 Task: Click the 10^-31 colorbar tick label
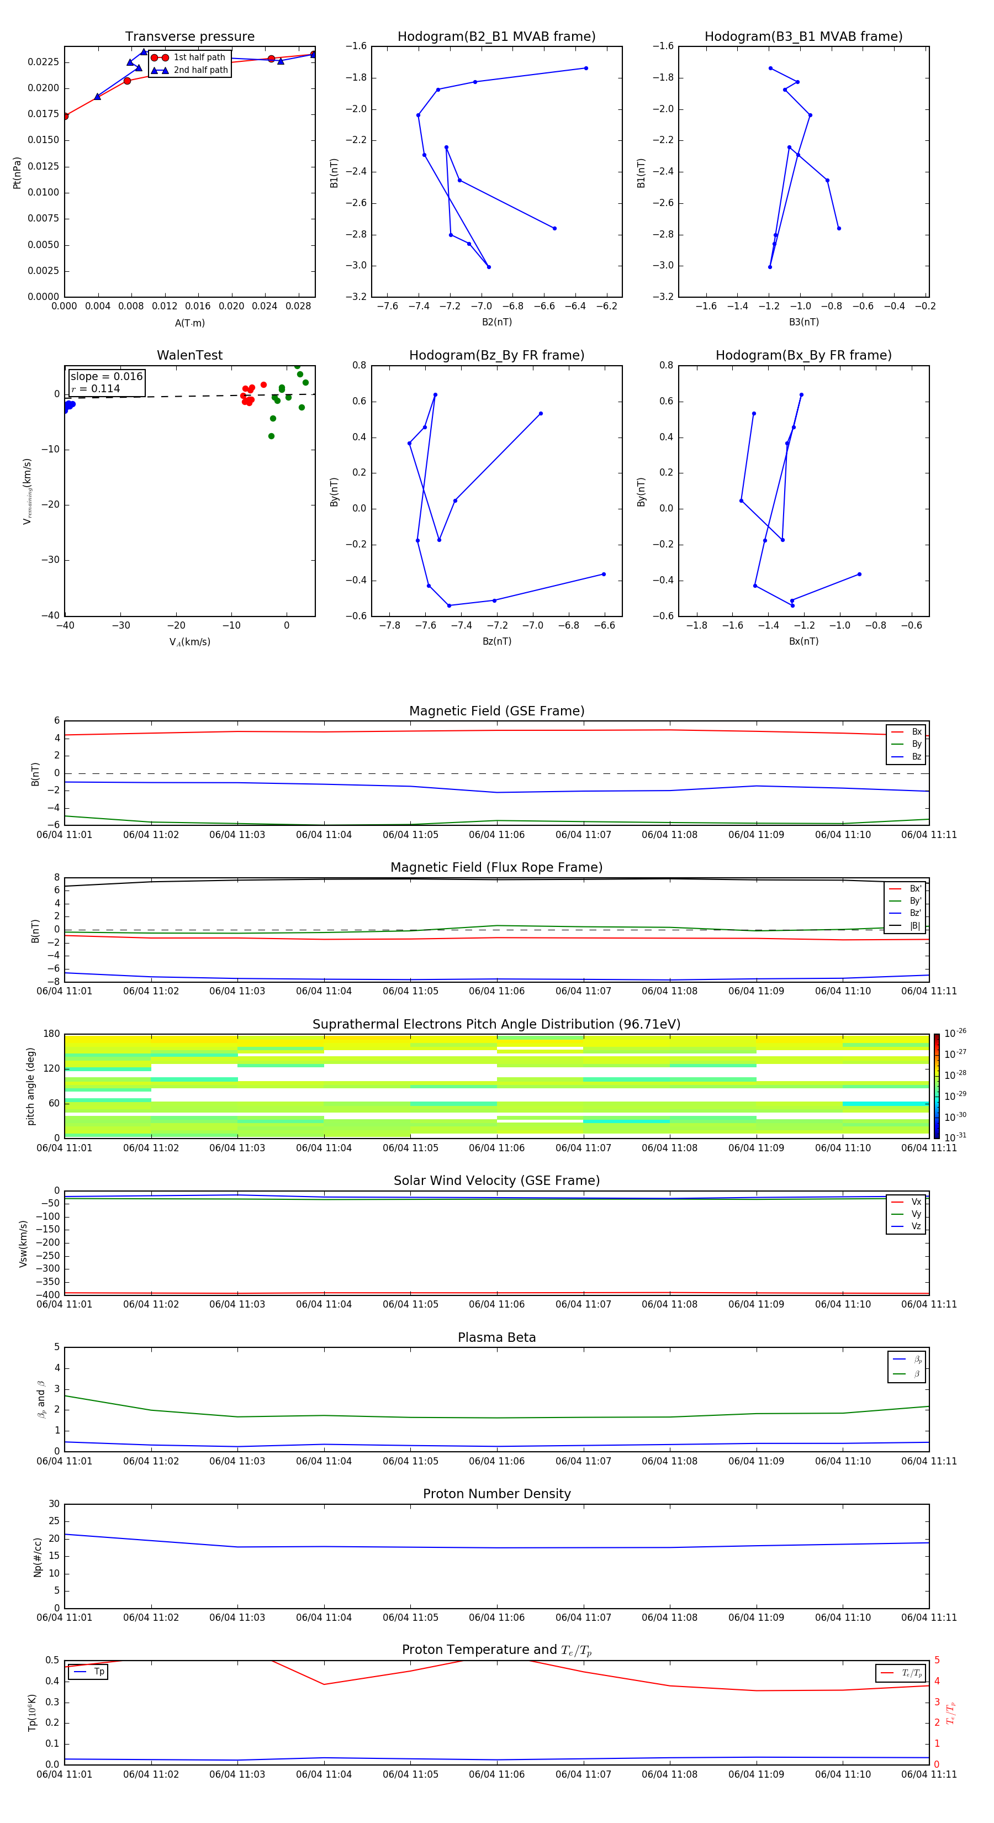tap(955, 1137)
